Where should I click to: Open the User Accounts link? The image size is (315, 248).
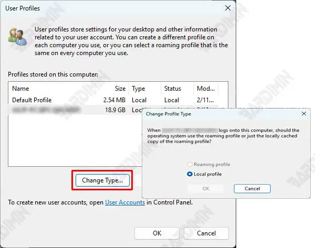pos(125,202)
